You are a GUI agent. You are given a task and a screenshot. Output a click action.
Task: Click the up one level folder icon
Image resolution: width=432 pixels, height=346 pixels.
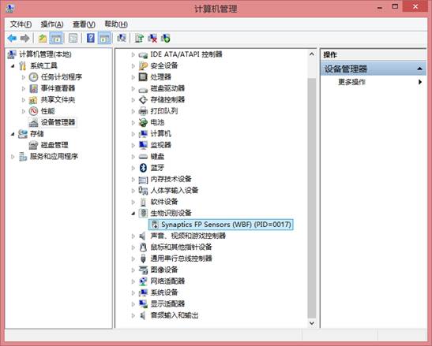click(x=43, y=39)
